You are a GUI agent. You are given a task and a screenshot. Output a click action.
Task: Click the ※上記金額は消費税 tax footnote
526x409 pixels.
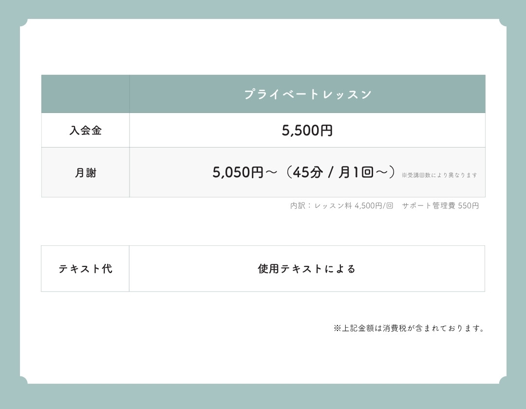click(x=409, y=328)
